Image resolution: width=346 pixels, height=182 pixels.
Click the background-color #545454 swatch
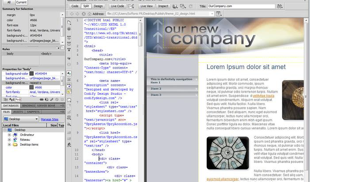pos(31,74)
